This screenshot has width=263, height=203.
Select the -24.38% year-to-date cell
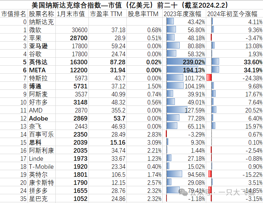253,78
